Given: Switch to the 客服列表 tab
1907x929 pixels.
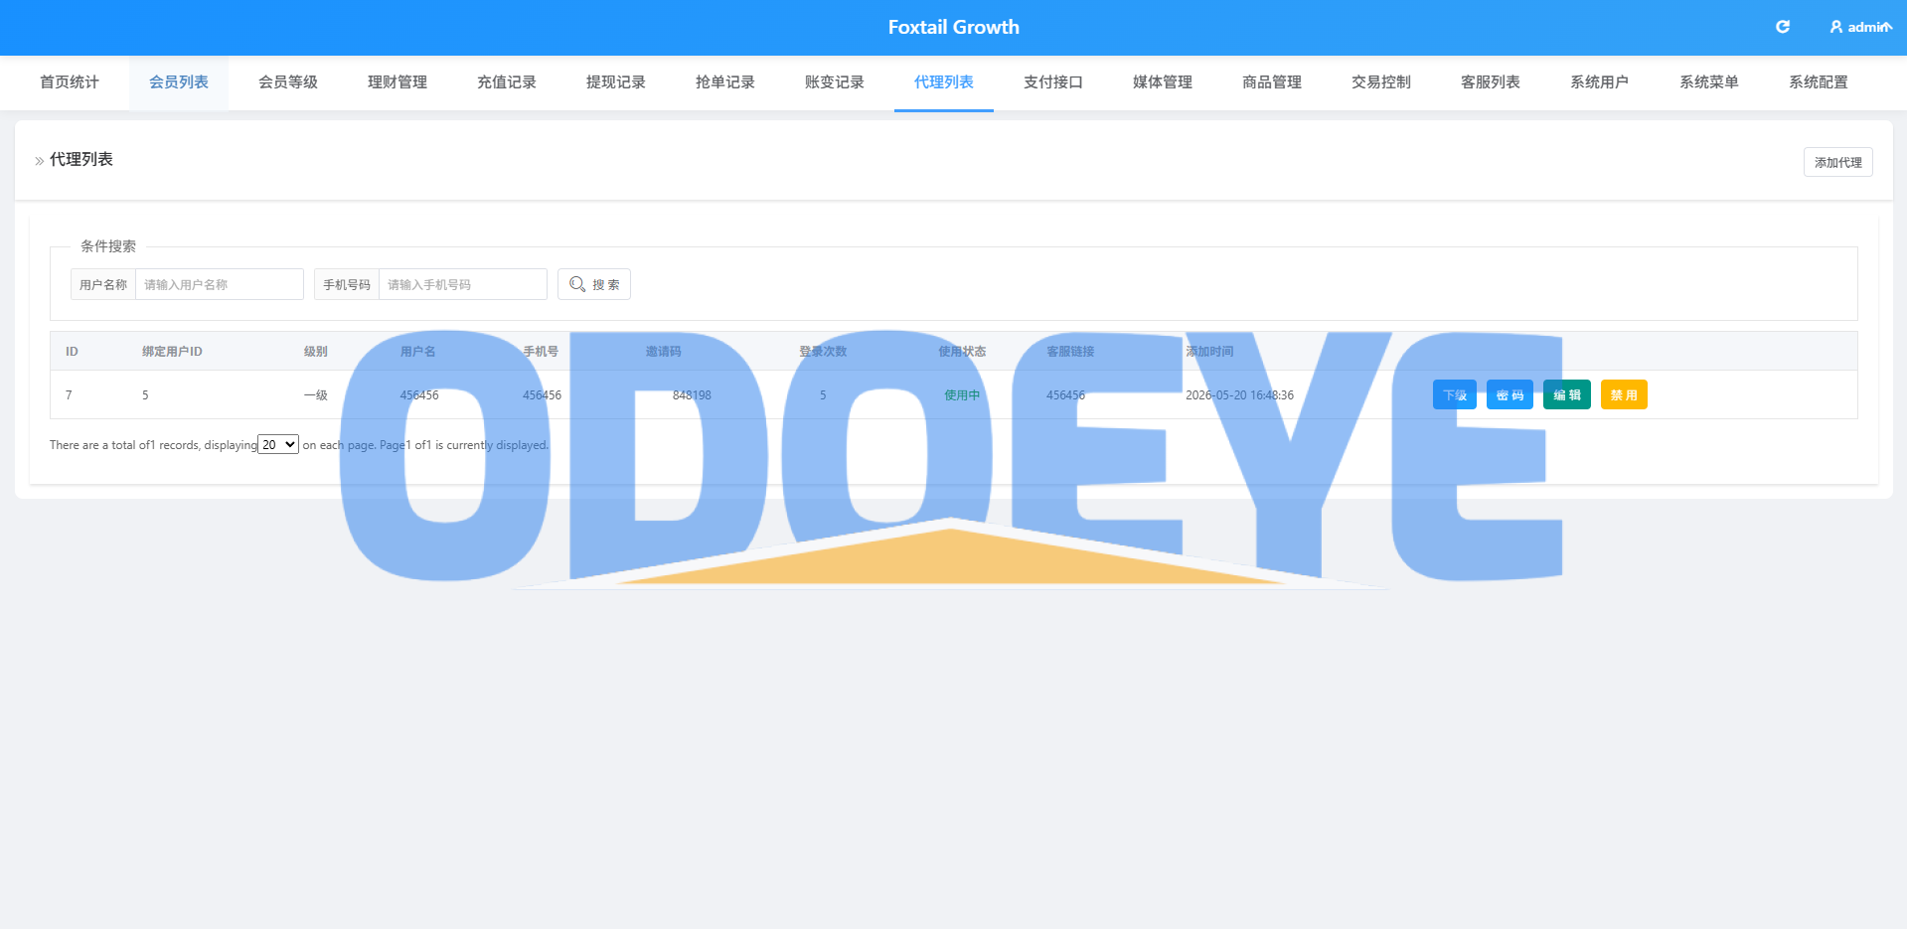Looking at the screenshot, I should [x=1491, y=82].
